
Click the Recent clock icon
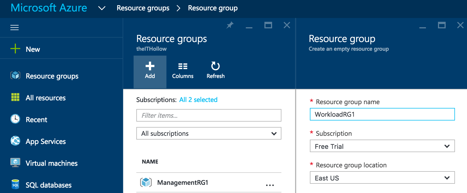[x=15, y=119]
